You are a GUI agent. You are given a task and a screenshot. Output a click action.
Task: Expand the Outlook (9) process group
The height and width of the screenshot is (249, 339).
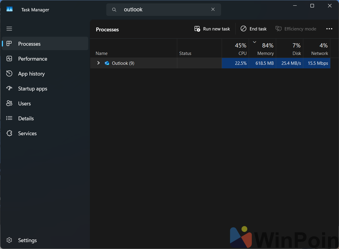click(98, 63)
